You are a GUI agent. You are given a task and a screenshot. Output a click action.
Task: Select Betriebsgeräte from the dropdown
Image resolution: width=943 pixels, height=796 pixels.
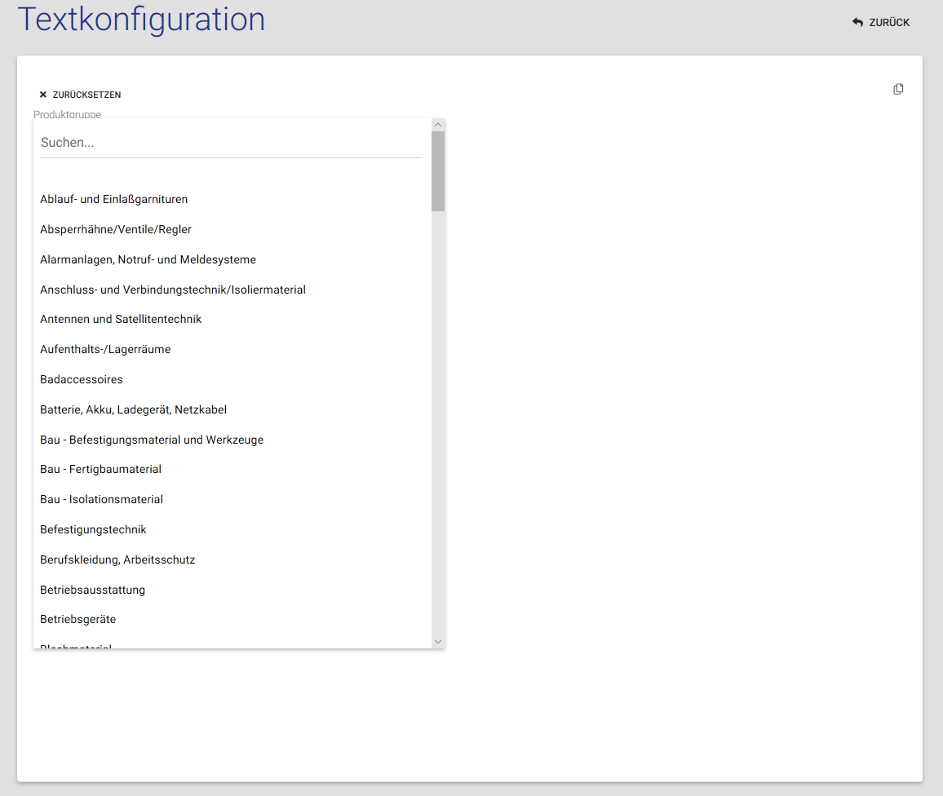point(77,619)
